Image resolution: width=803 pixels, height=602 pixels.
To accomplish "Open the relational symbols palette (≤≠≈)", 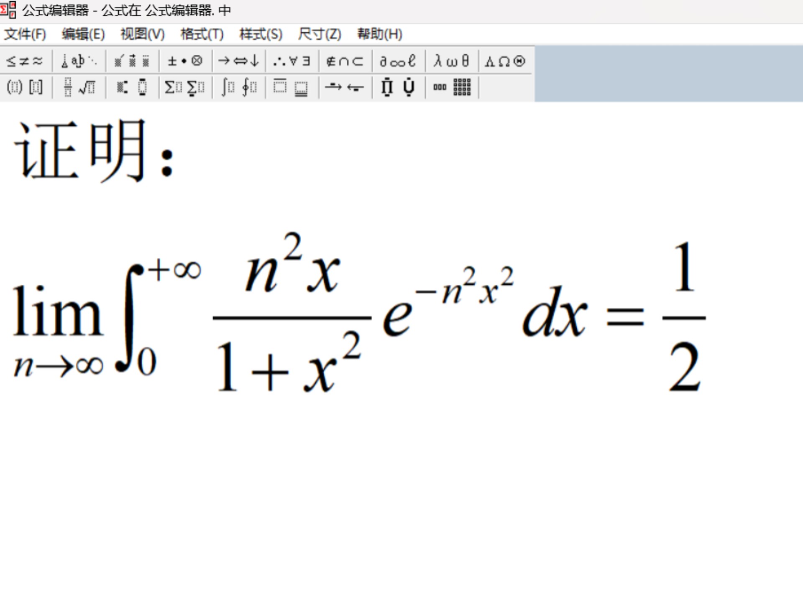I will [25, 61].
